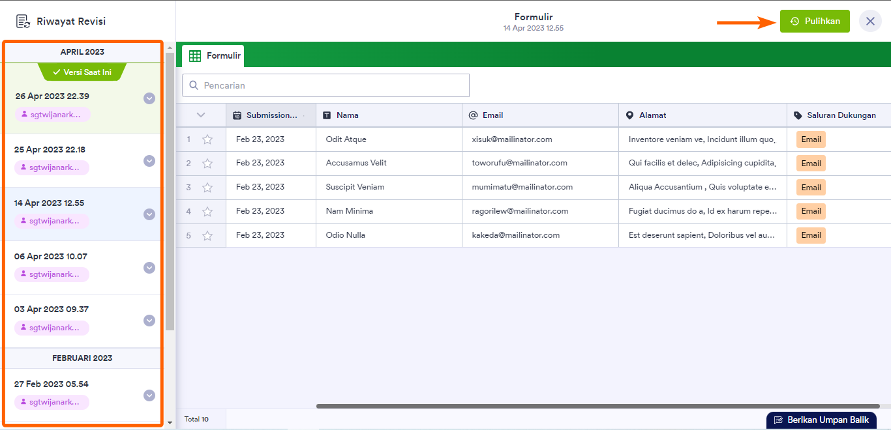Click the Odit Atque name cell
This screenshot has width=891, height=430.
389,139
